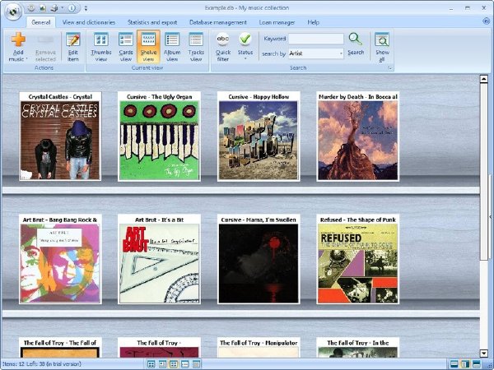Click last layout icon in status bar right

point(477,364)
